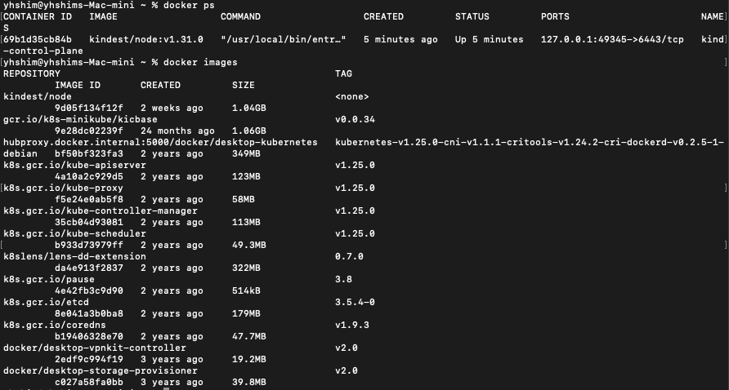Click gcr.io/k8s-minikube/kicbase repository
The image size is (729, 390).
click(x=80, y=119)
